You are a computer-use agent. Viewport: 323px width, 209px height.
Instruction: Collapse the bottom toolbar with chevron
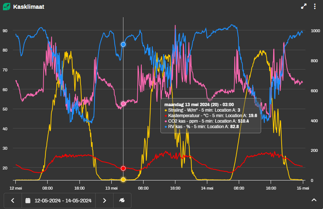pyautogui.click(x=314, y=200)
